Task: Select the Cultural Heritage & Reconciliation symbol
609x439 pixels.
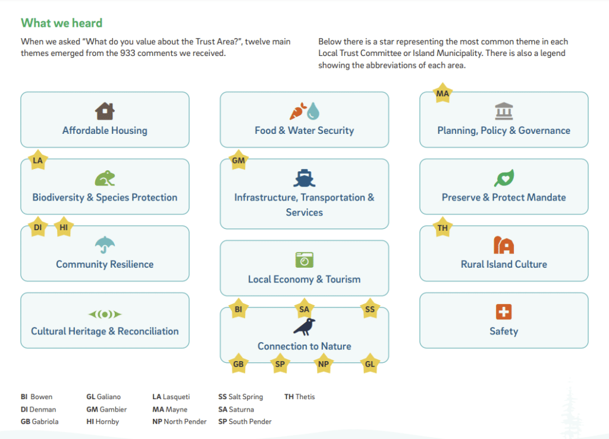Action: [105, 313]
